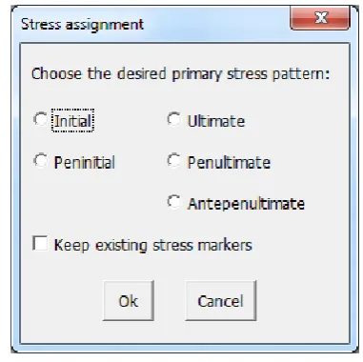Screen dimensions: 363x362
Task: Click the 'Penultimate' label text
Action: [229, 162]
